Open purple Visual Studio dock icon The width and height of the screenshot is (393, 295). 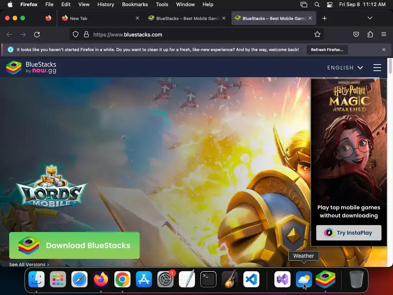point(282,279)
